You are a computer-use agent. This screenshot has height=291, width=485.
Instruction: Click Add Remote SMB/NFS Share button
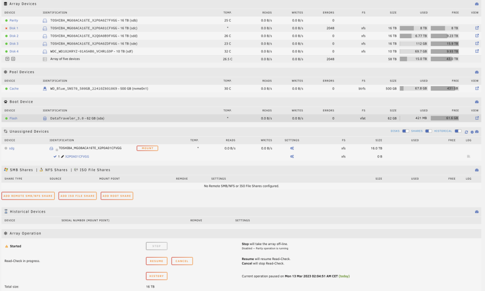[28, 196]
